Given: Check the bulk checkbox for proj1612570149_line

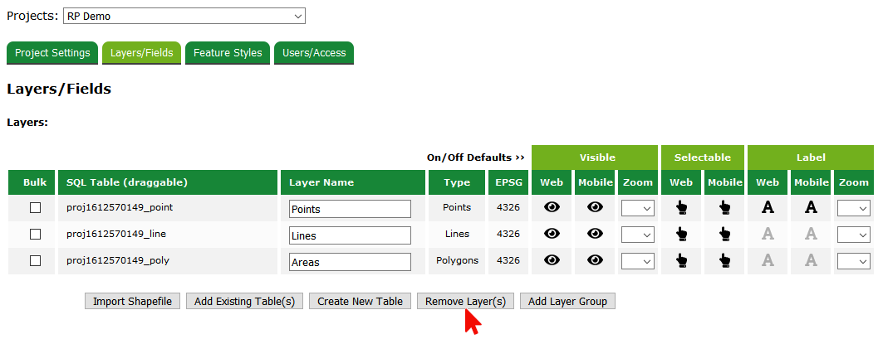Looking at the screenshot, I should 36,235.
